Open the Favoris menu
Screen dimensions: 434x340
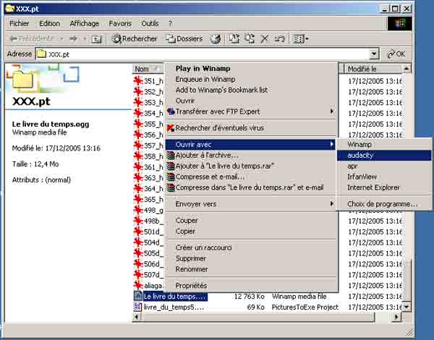(x=120, y=24)
